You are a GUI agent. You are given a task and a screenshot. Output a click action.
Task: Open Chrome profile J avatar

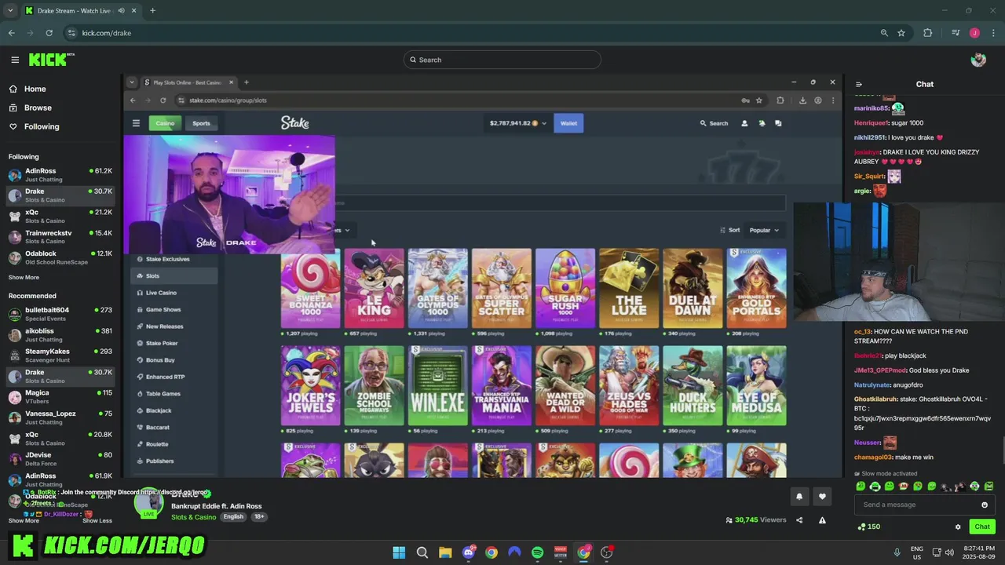(x=974, y=33)
